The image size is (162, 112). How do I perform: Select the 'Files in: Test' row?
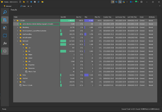(85, 72)
